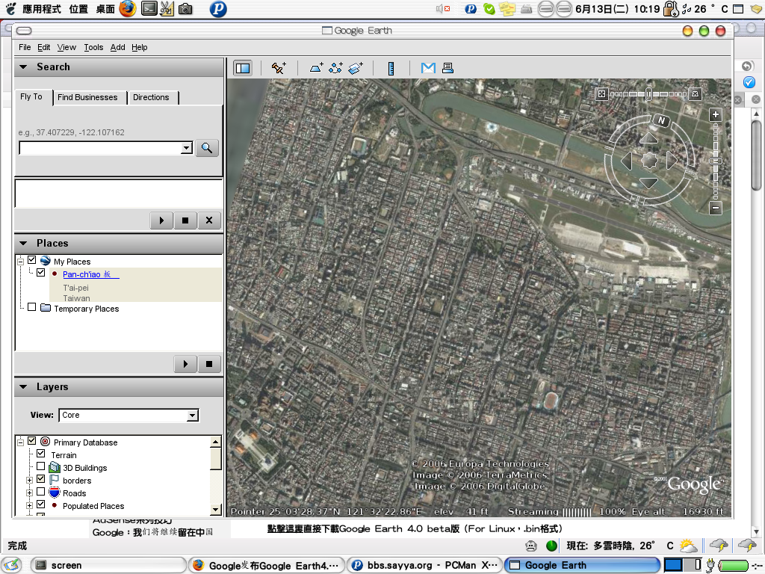Viewport: 765px width, 574px height.
Task: Click the search magnifier button
Action: tap(207, 148)
